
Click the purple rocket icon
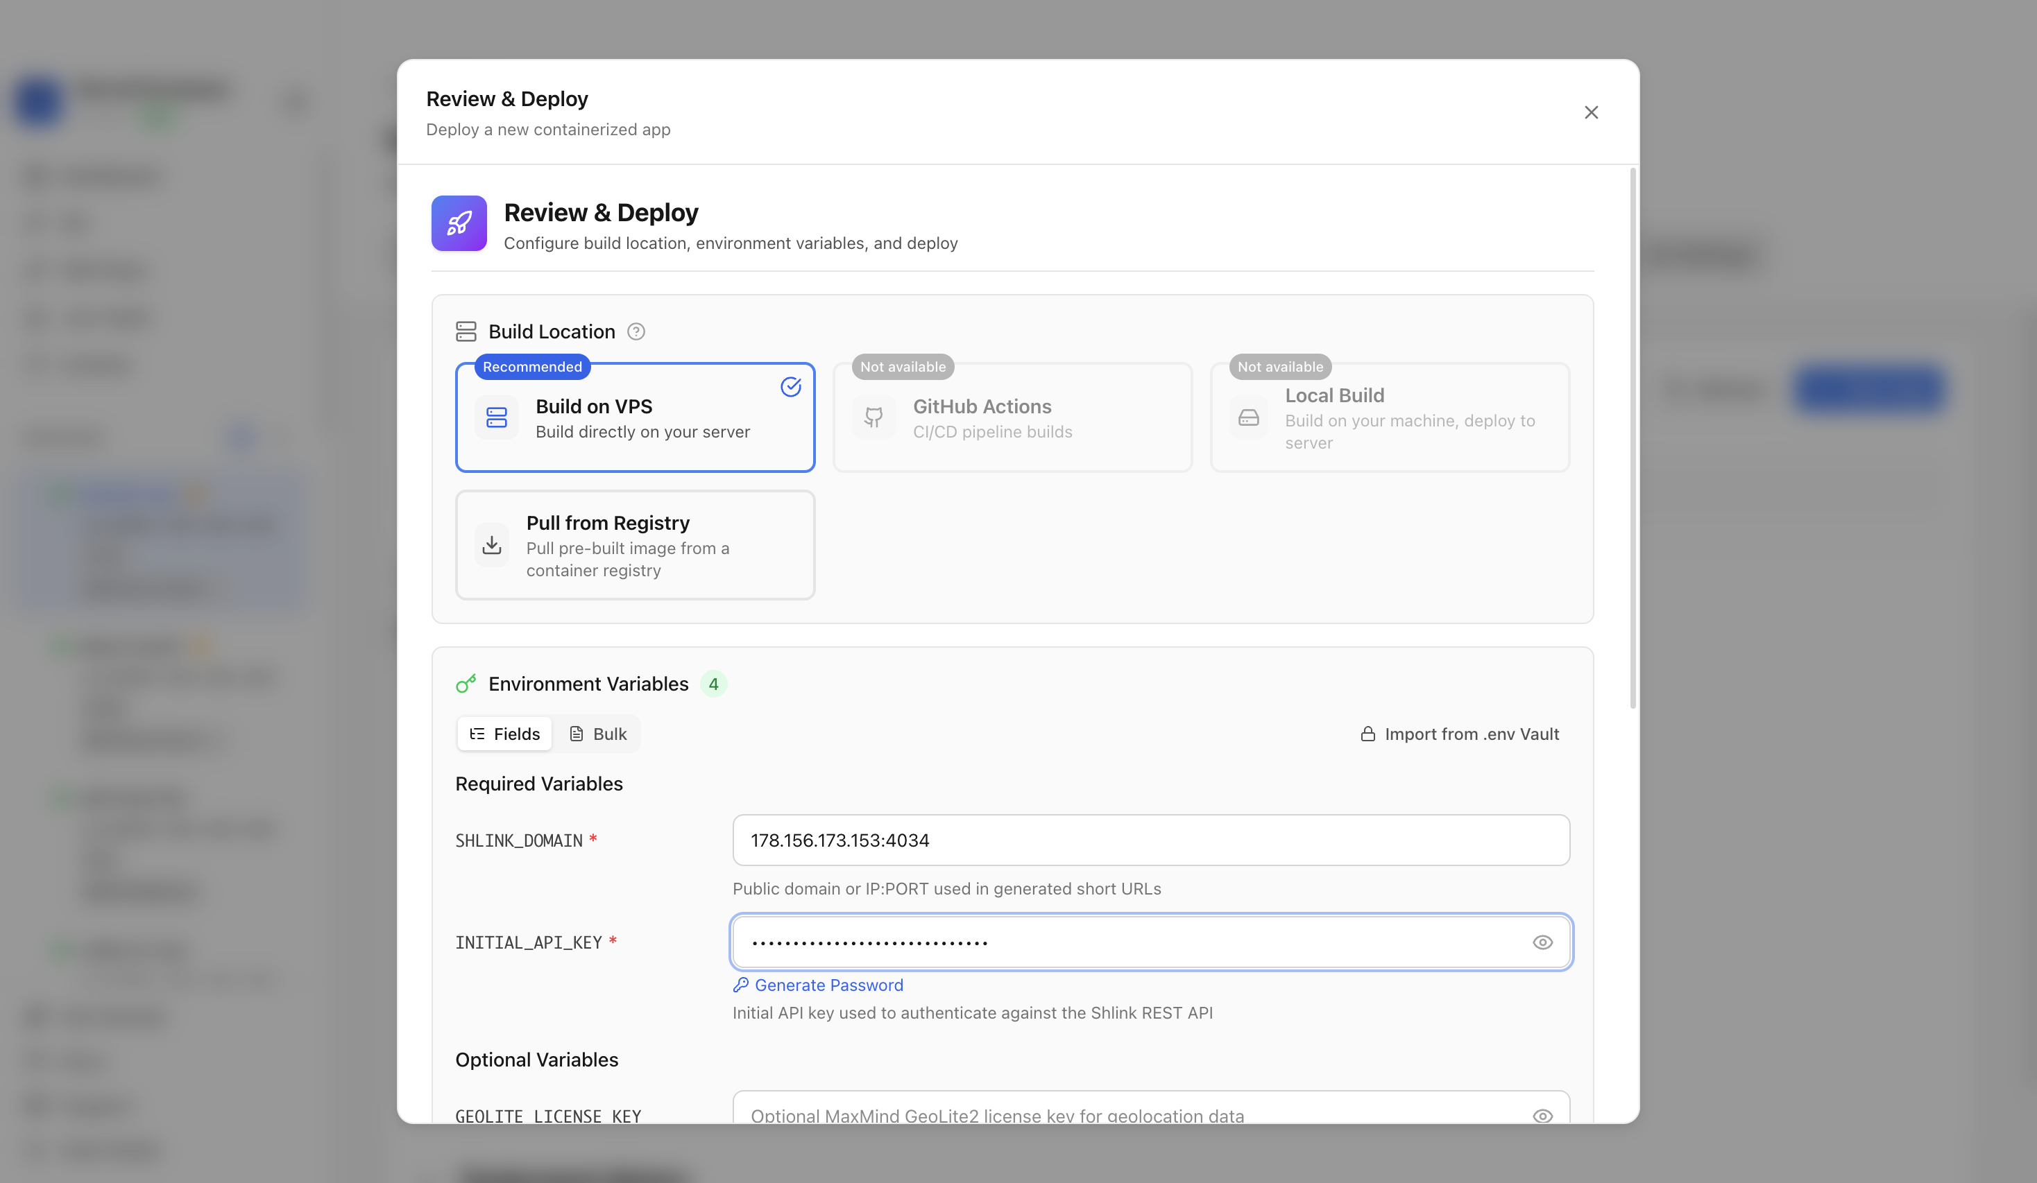(x=459, y=223)
